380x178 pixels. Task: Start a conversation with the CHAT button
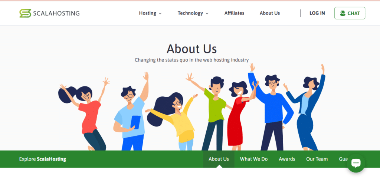tap(350, 13)
